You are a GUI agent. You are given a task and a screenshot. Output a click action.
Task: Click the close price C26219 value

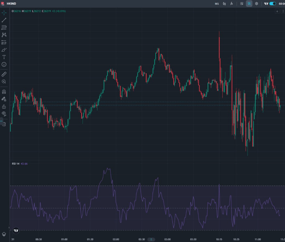pyautogui.click(x=46, y=11)
